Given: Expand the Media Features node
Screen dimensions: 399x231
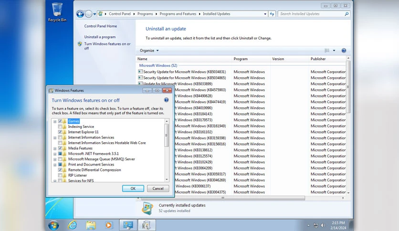Looking at the screenshot, I should pos(55,148).
